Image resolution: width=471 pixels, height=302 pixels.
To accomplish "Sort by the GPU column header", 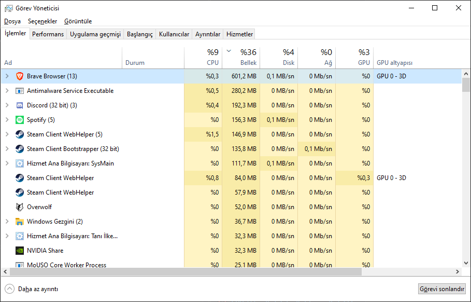I will (354, 58).
